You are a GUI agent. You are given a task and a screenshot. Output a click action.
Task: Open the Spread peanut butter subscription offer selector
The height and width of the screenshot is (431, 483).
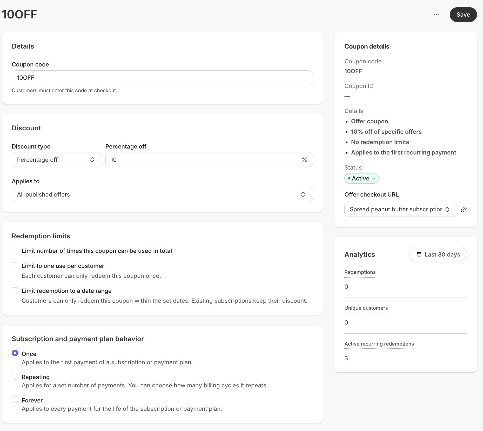point(400,210)
